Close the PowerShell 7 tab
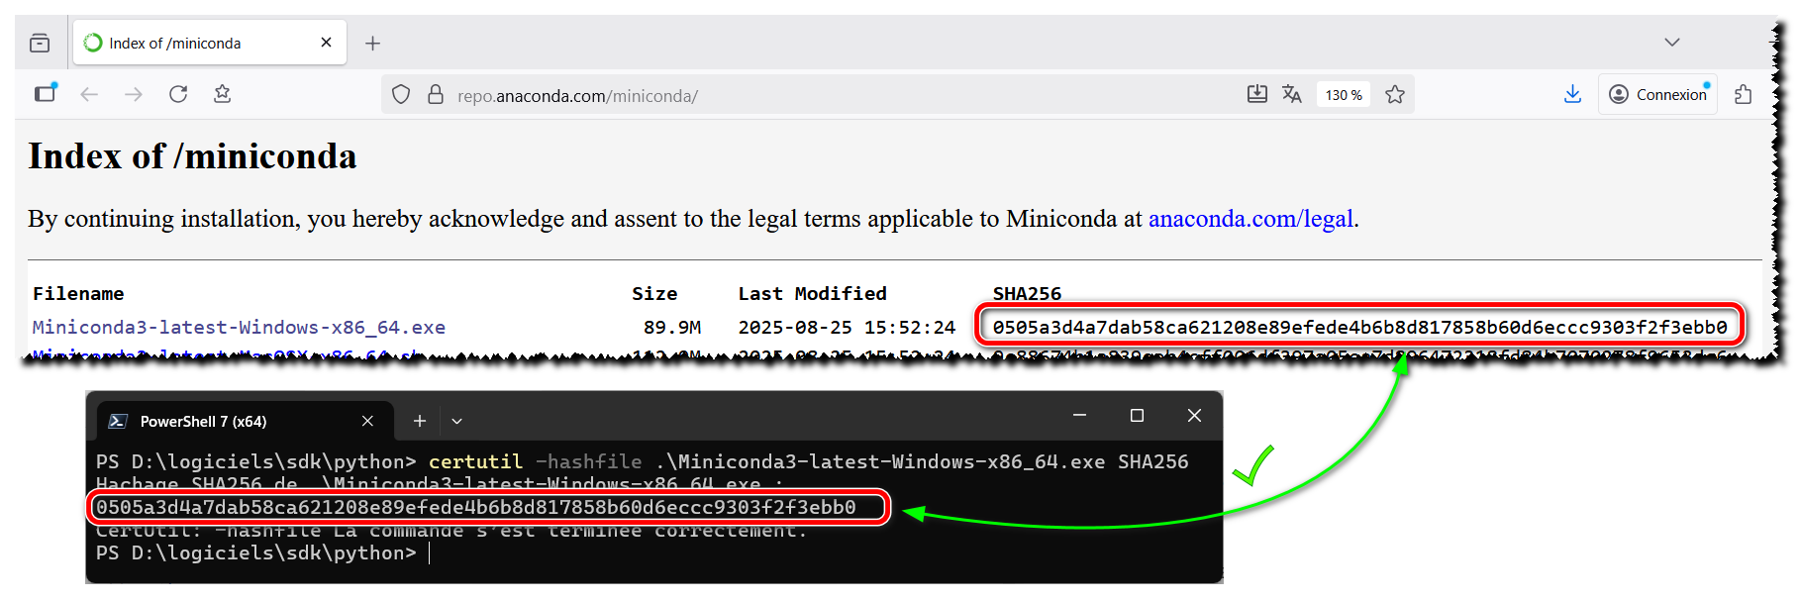The image size is (1801, 601). [367, 421]
